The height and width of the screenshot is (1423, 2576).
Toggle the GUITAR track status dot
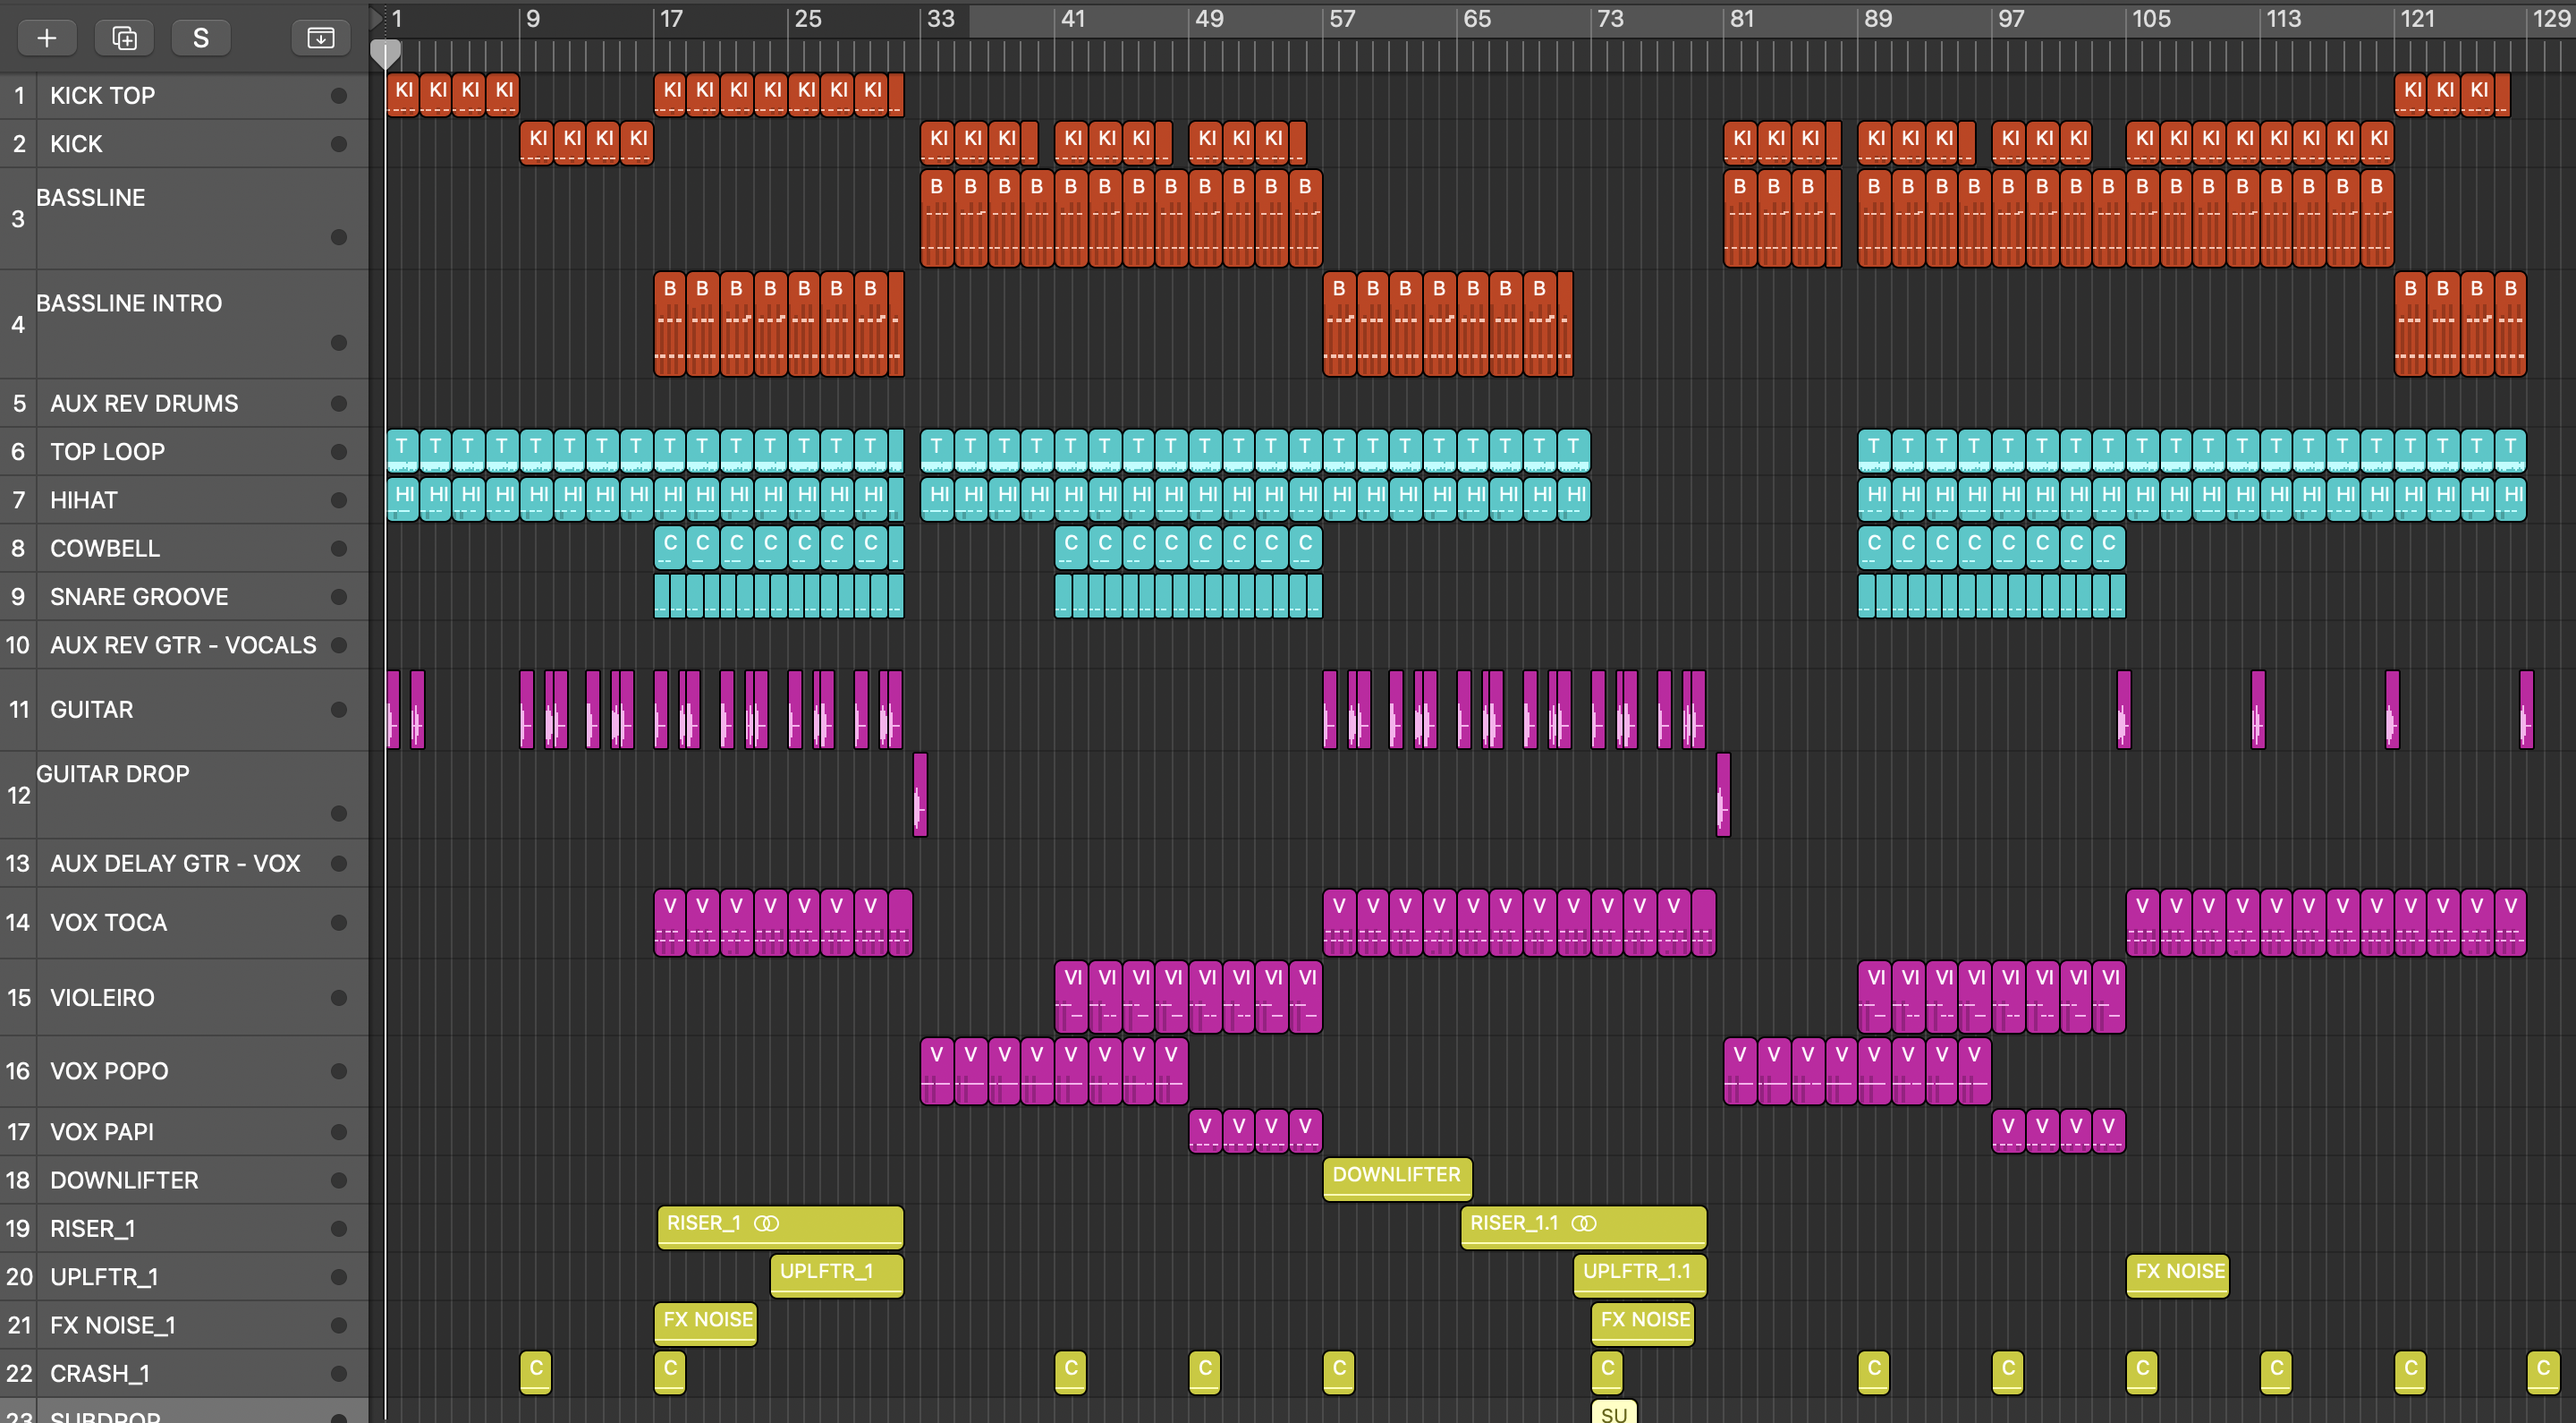point(339,711)
